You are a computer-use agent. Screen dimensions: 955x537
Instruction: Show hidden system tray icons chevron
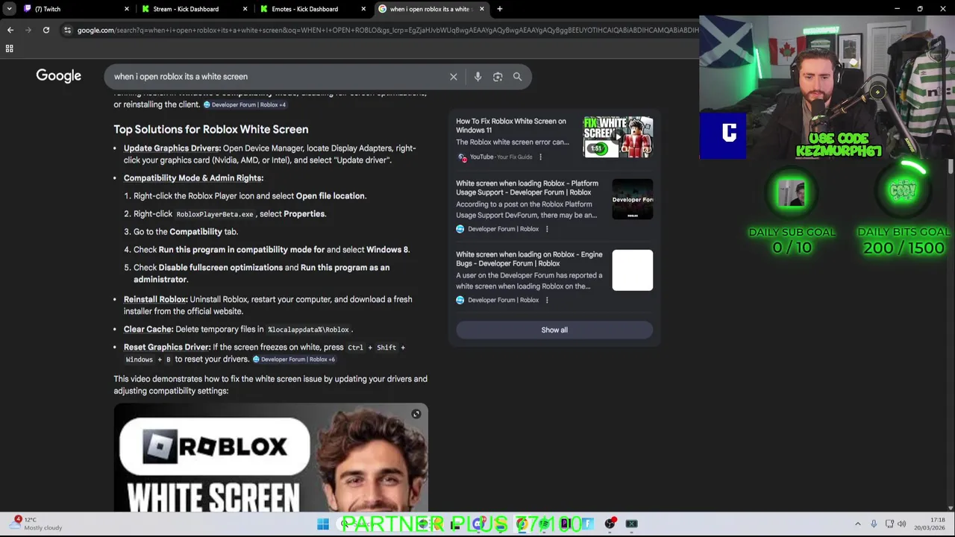click(857, 524)
